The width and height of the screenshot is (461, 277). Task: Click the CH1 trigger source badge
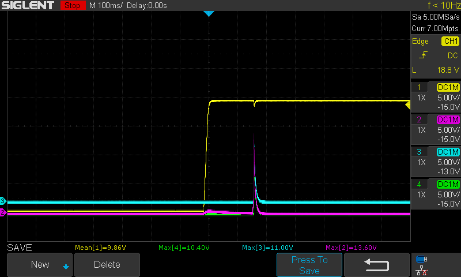click(450, 41)
